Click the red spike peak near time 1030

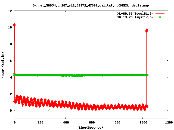click(147, 30)
